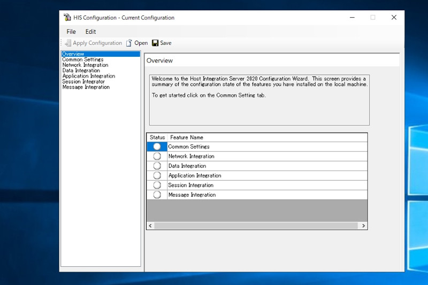
Task: Click the Open document icon
Action: click(x=129, y=43)
